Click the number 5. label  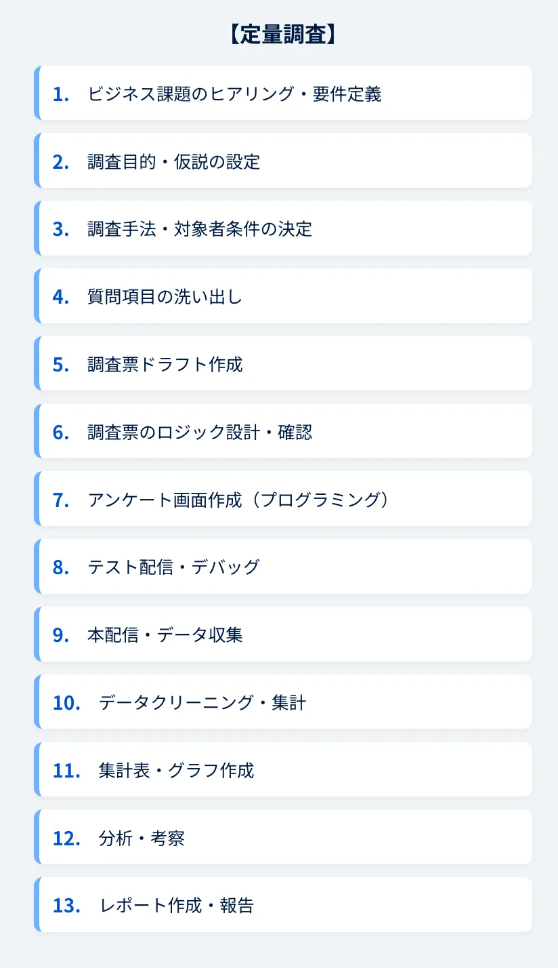click(x=61, y=365)
